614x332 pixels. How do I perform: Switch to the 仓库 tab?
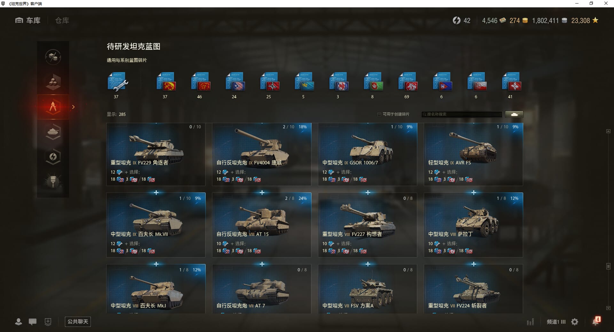pyautogui.click(x=62, y=20)
